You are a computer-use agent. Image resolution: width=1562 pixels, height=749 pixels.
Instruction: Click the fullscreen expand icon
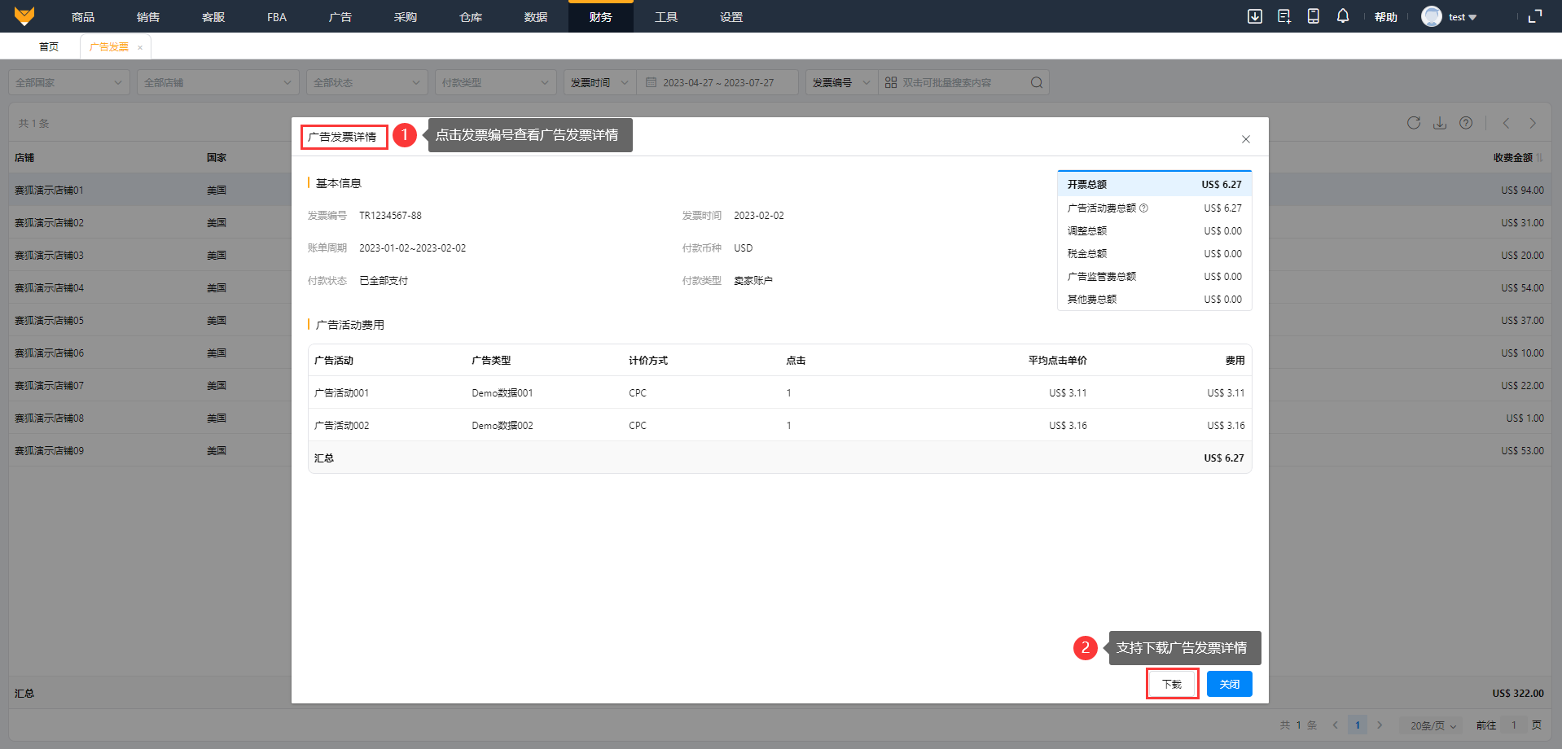(1535, 16)
